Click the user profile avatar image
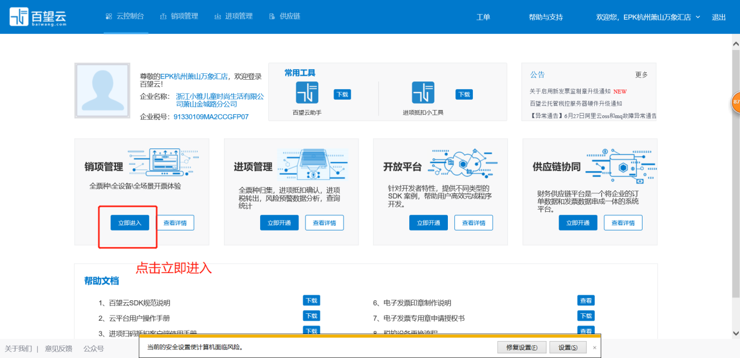 coord(102,91)
